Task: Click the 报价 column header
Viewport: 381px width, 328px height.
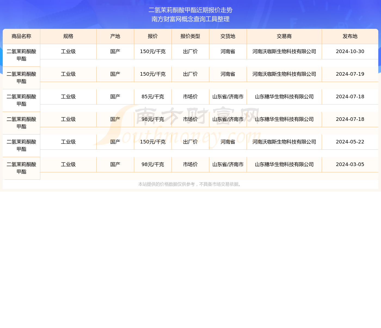Action: (x=153, y=36)
